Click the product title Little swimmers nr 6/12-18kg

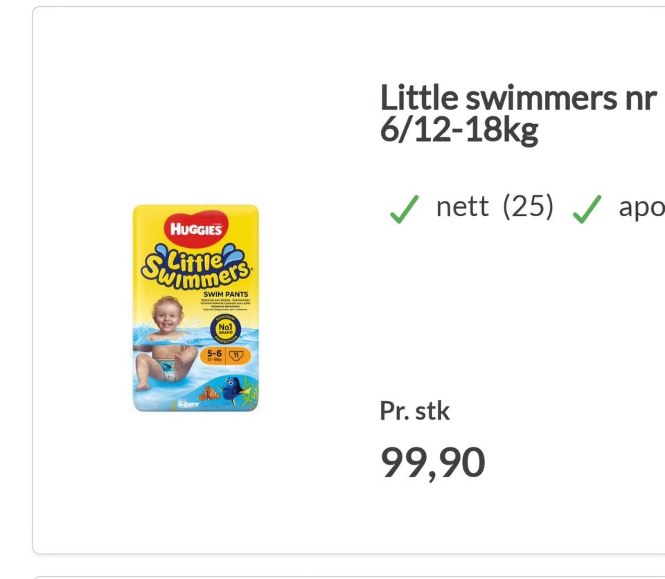click(x=517, y=114)
